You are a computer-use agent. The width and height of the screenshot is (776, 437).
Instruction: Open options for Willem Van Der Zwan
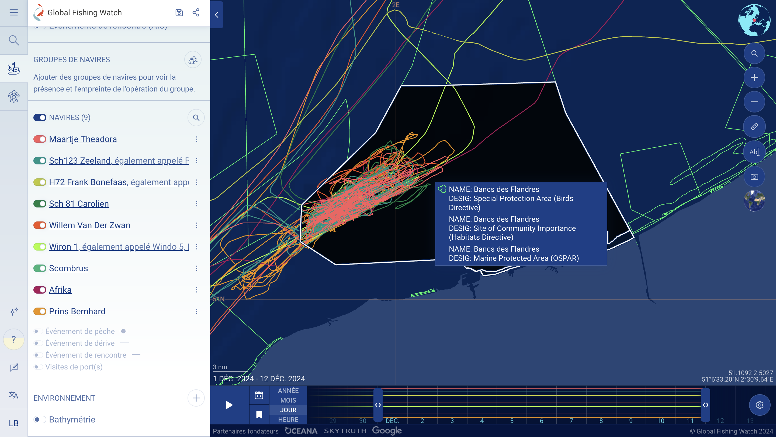click(197, 225)
